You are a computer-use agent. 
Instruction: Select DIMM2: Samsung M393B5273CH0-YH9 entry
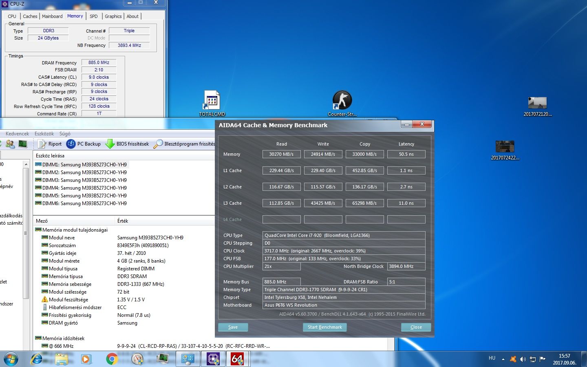(81, 172)
